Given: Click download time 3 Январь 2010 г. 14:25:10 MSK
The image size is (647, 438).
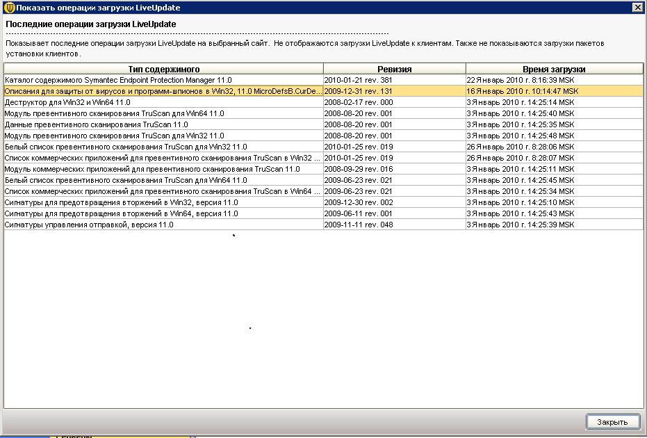Looking at the screenshot, I should tap(554, 203).
